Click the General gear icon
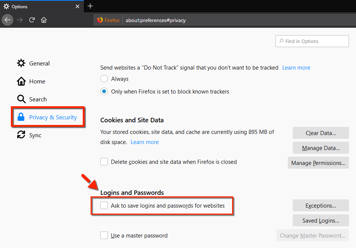Screen dimensions: 356x248 click(x=21, y=63)
